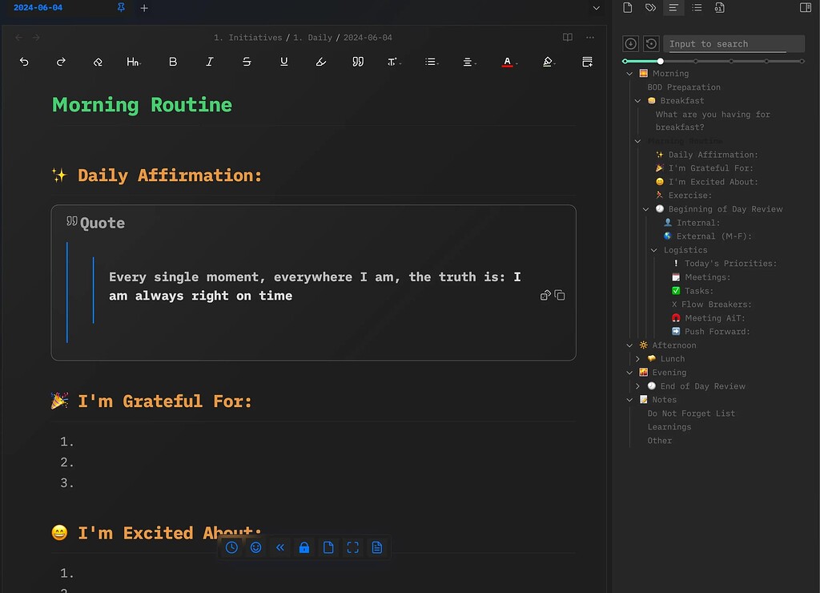Viewport: 820px width, 593px height.
Task: Open a new tab with the plus button
Action: point(144,8)
